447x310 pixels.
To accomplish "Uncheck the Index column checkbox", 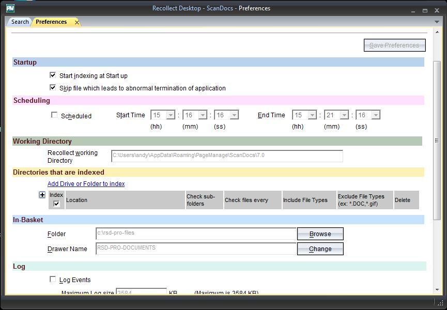I will pos(56,204).
